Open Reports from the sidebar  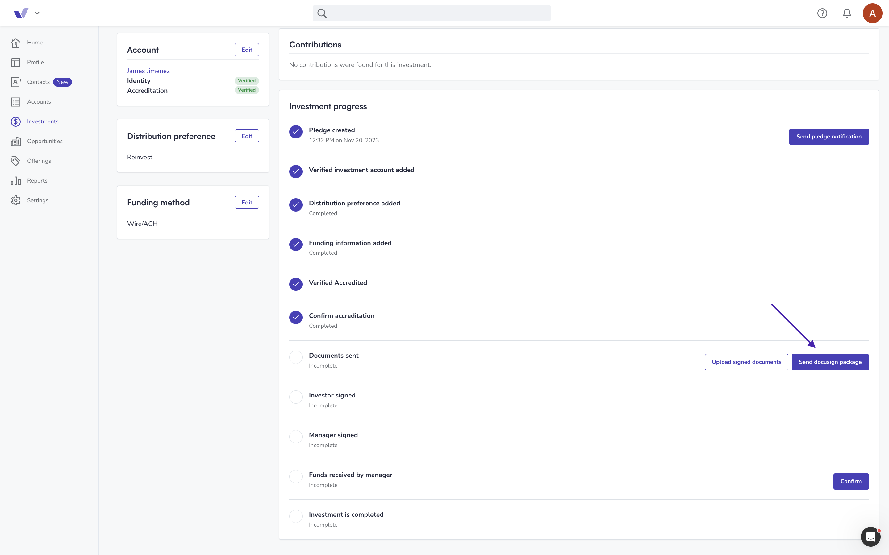coord(37,181)
